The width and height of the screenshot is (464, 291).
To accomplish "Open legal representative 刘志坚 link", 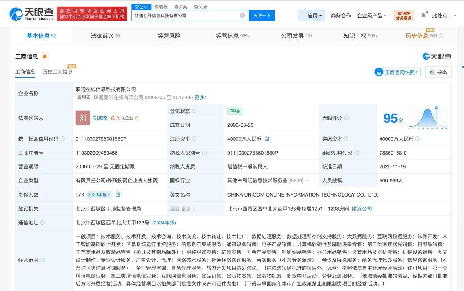I will point(100,118).
